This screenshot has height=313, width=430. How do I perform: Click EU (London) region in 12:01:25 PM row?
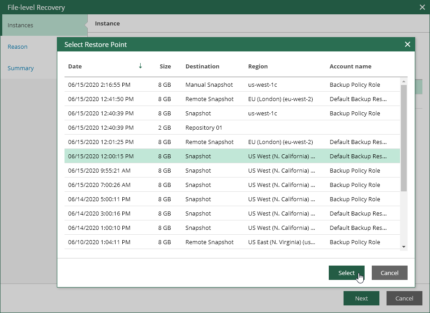point(280,142)
